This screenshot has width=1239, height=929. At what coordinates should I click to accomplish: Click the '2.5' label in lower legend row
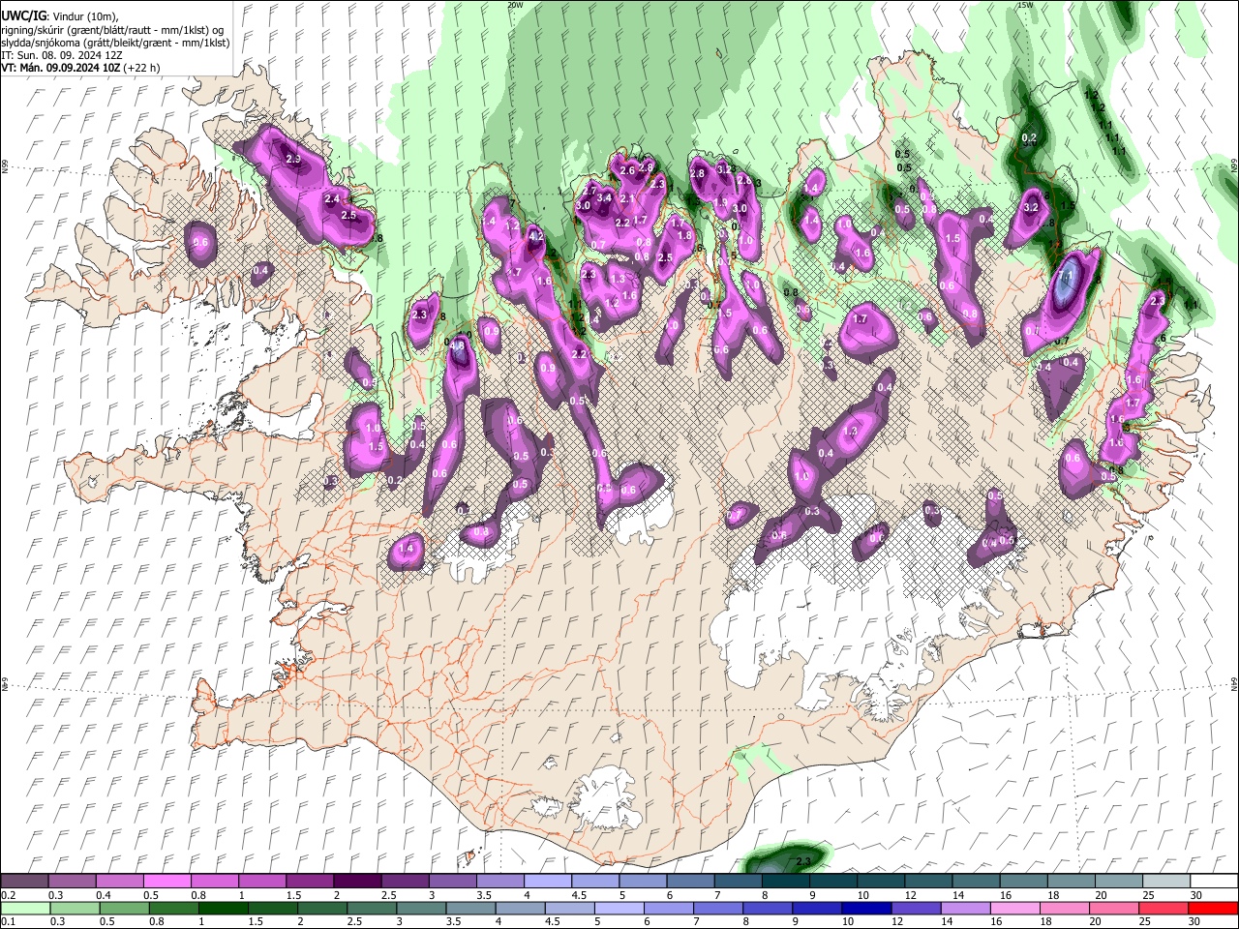point(354,922)
